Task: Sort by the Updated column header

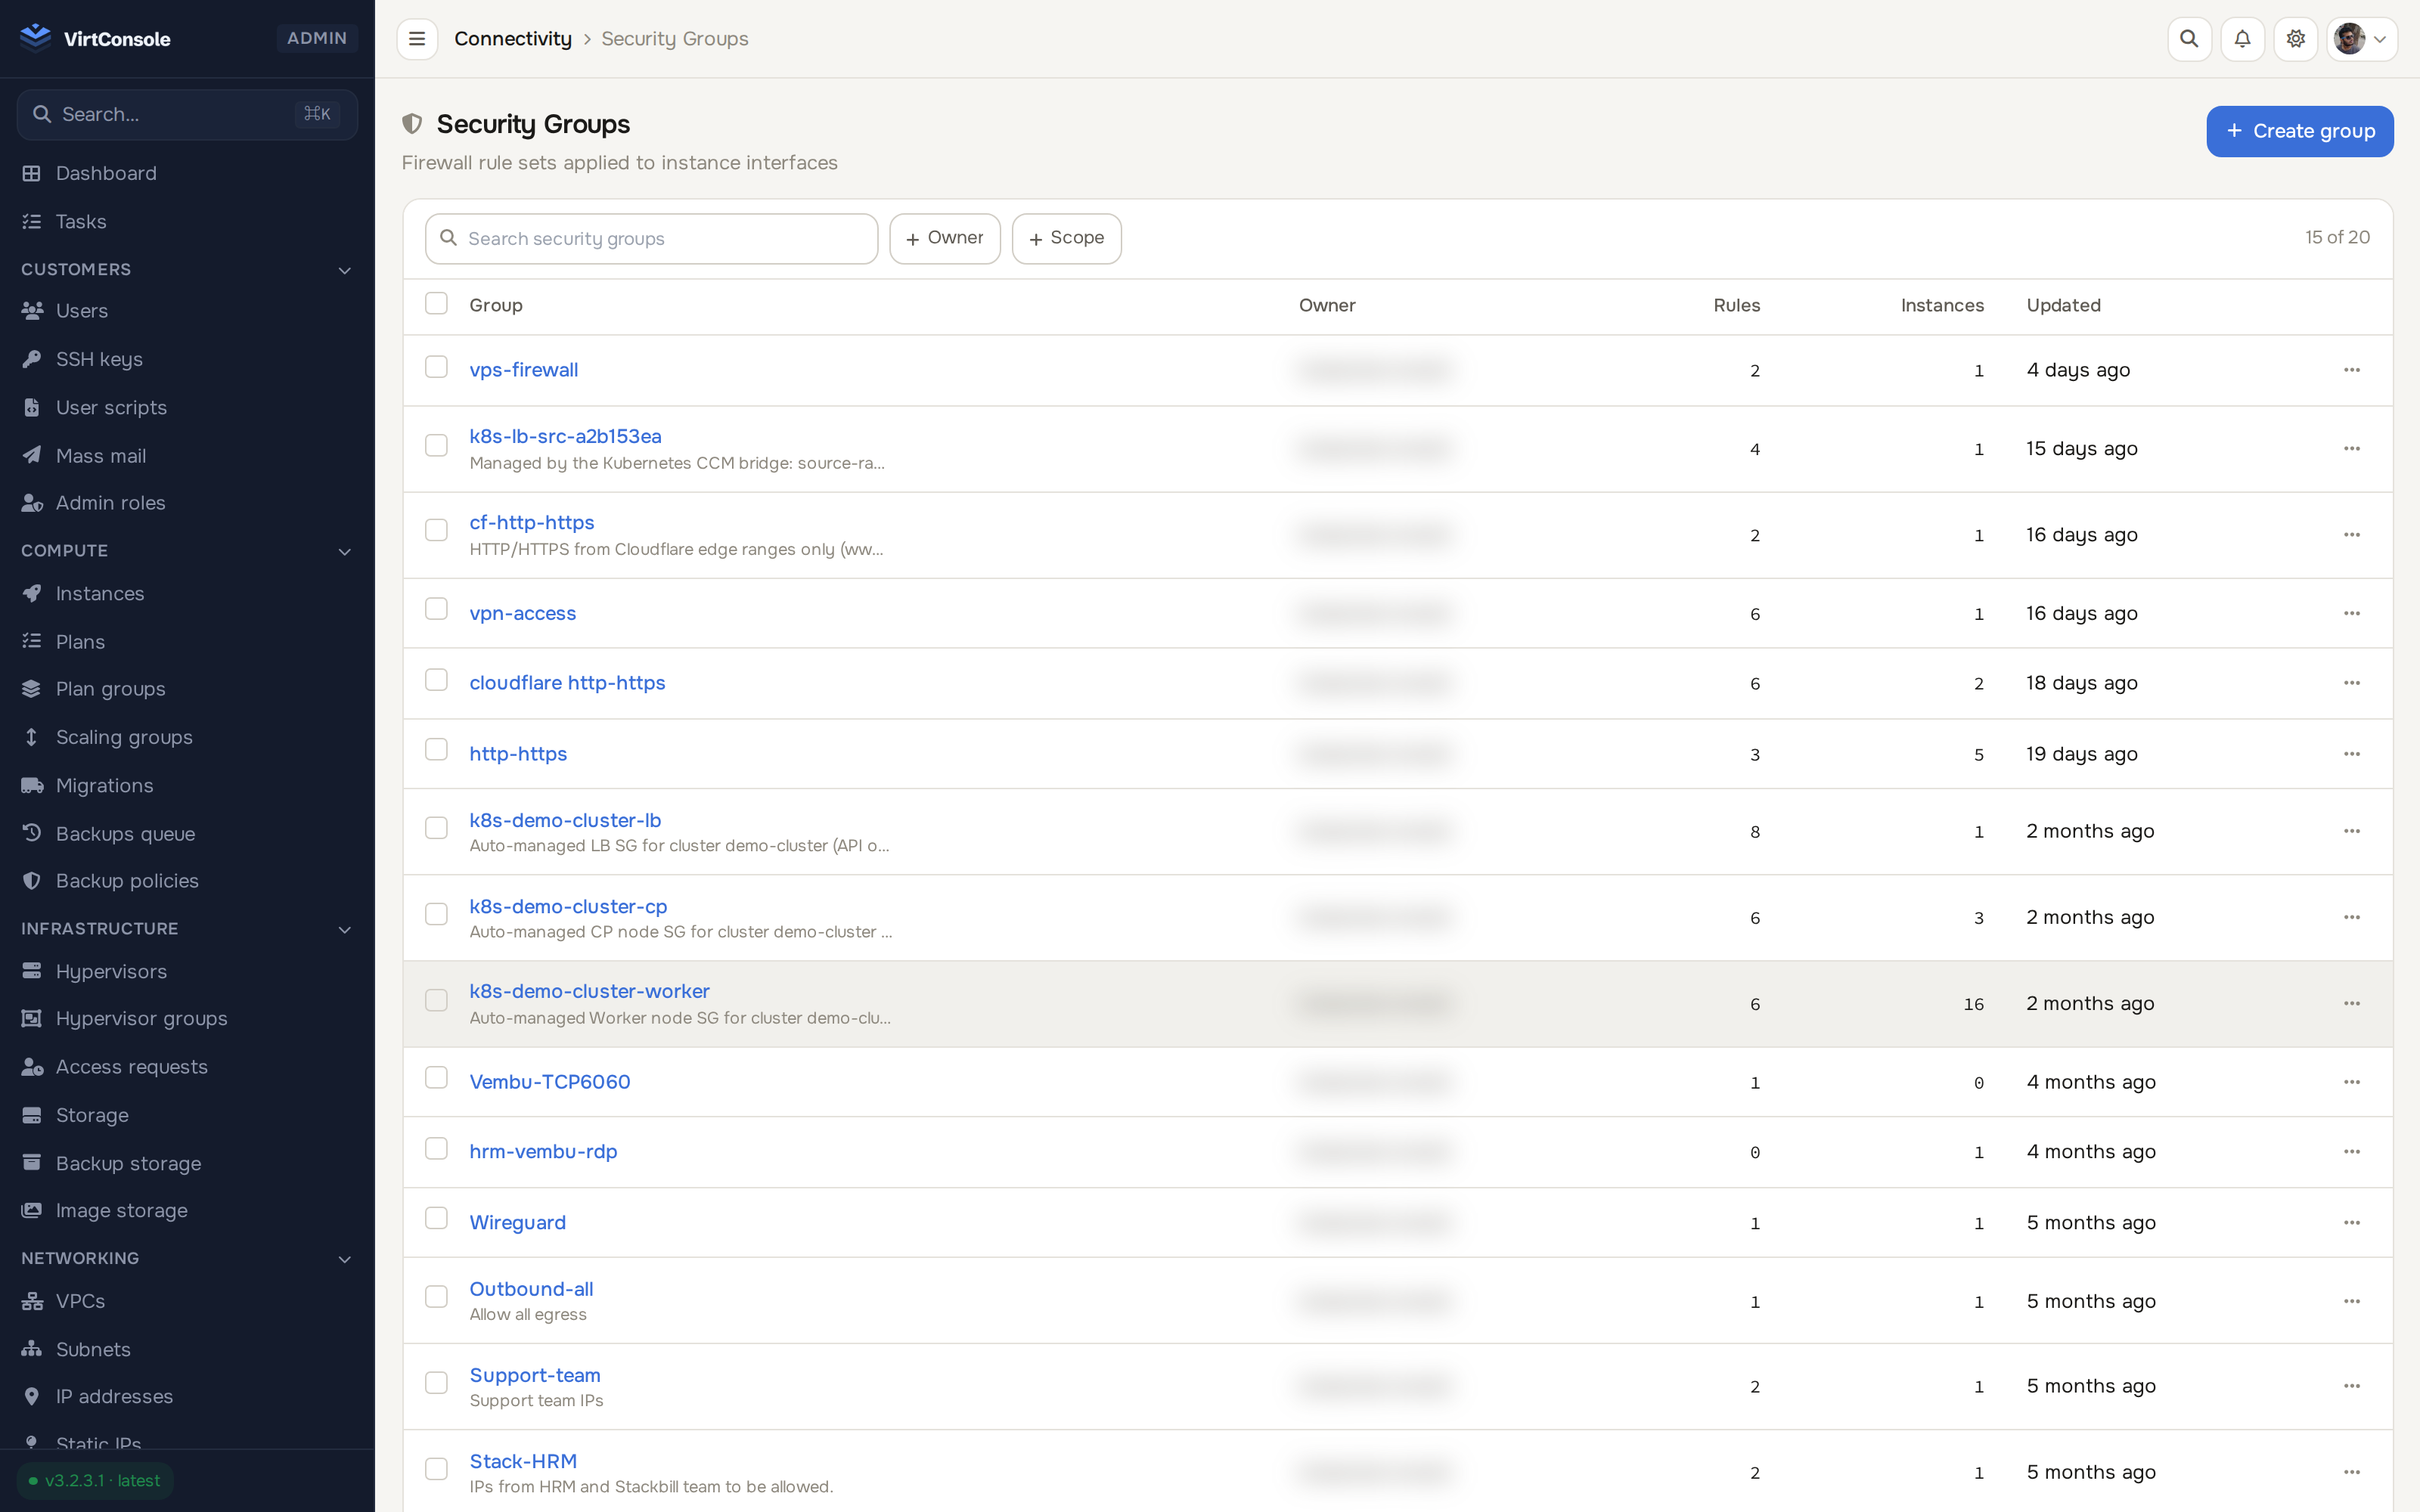Action: pyautogui.click(x=2063, y=305)
